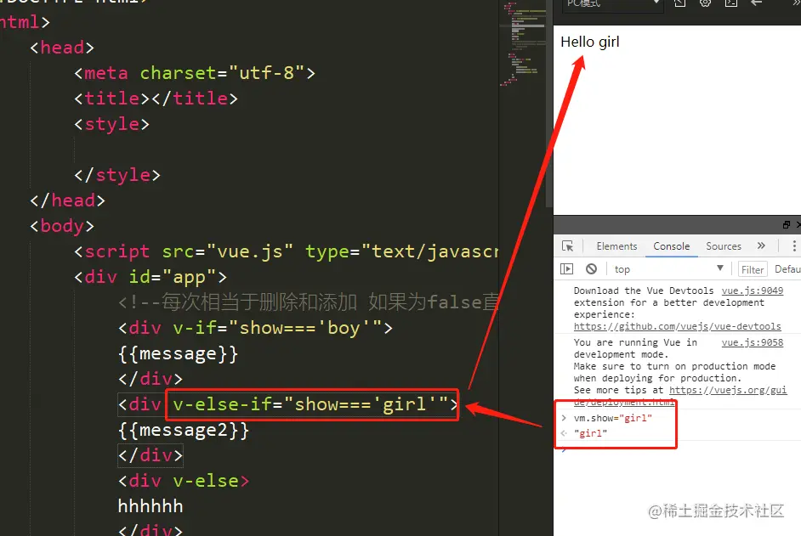Viewport: 801px width, 536px height.
Task: Undock DevTools with the restore-window icon
Action: pyautogui.click(x=787, y=224)
